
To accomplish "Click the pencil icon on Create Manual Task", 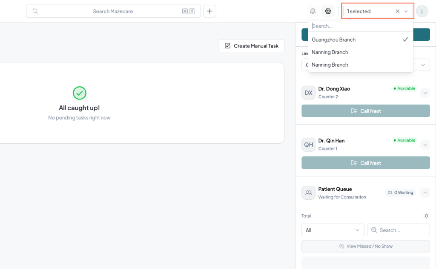I will [x=227, y=45].
